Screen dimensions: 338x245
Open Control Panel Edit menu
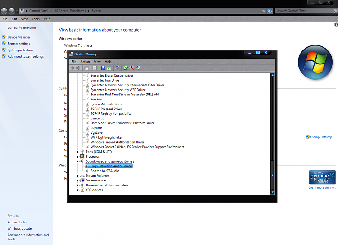click(x=14, y=19)
